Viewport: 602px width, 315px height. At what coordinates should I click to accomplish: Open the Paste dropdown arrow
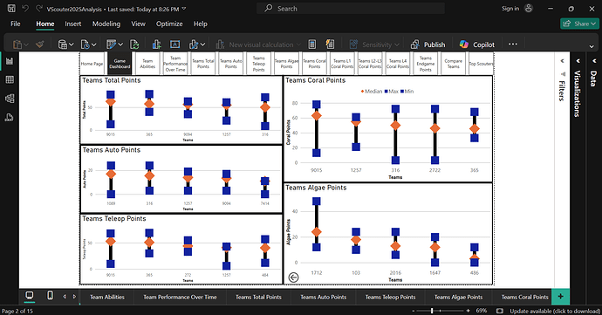[x=26, y=45]
